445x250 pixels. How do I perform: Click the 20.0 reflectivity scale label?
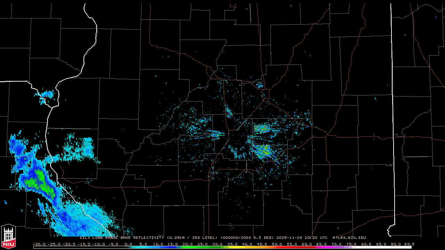click(188, 244)
